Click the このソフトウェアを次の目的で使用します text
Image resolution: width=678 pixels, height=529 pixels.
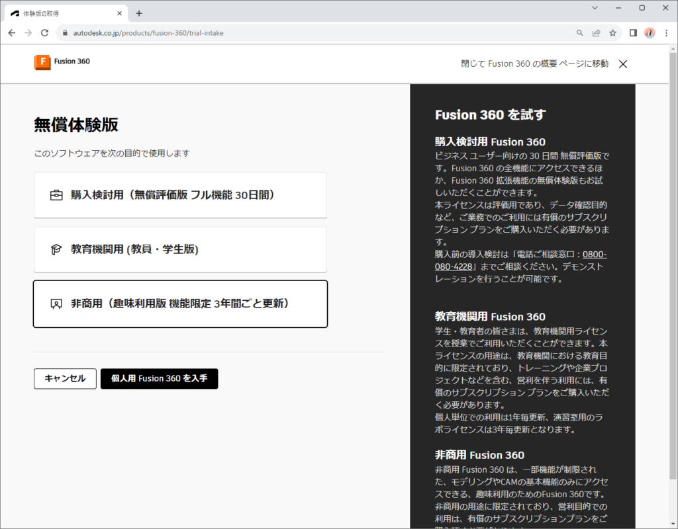[112, 153]
